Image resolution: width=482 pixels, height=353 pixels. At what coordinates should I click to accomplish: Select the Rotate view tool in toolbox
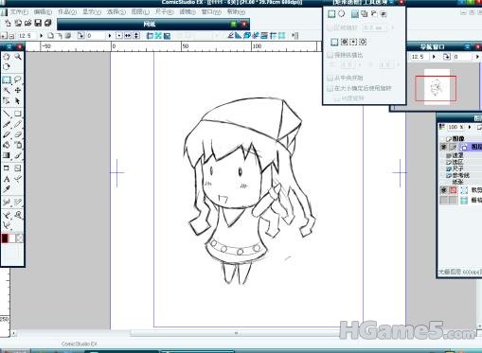[x=7, y=67]
